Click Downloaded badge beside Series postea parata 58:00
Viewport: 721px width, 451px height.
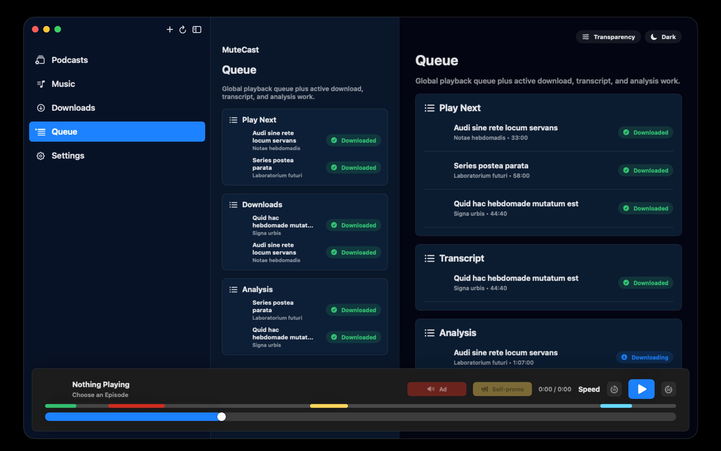pyautogui.click(x=645, y=170)
